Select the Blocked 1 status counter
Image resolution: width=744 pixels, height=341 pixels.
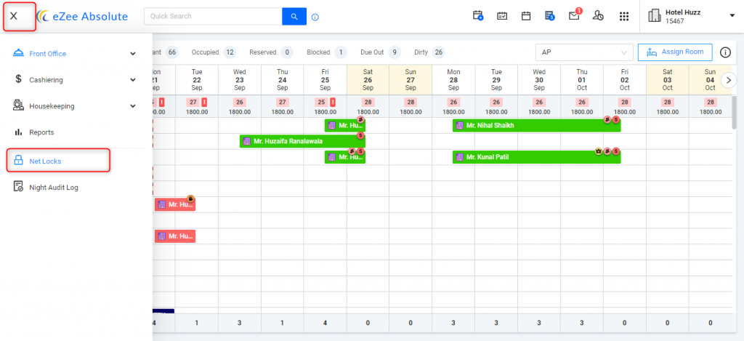tap(327, 52)
